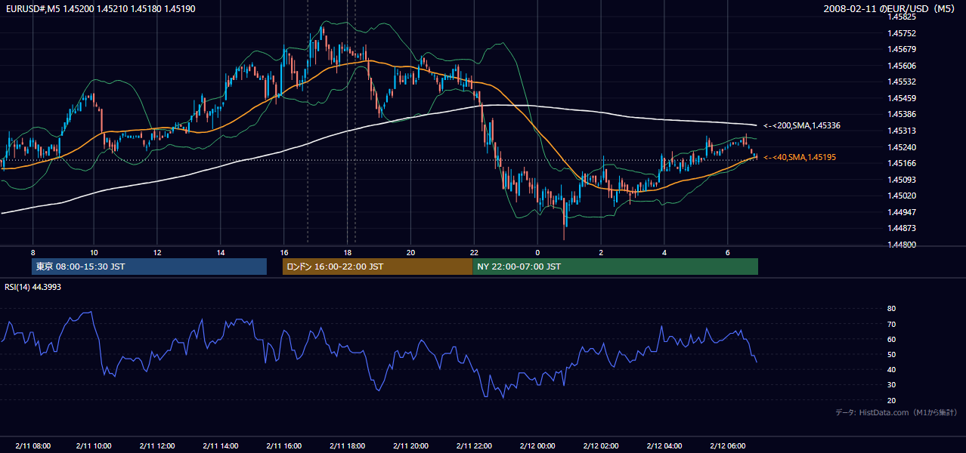
Task: Click the 200 SMA 1.45336 label
Action: point(801,125)
